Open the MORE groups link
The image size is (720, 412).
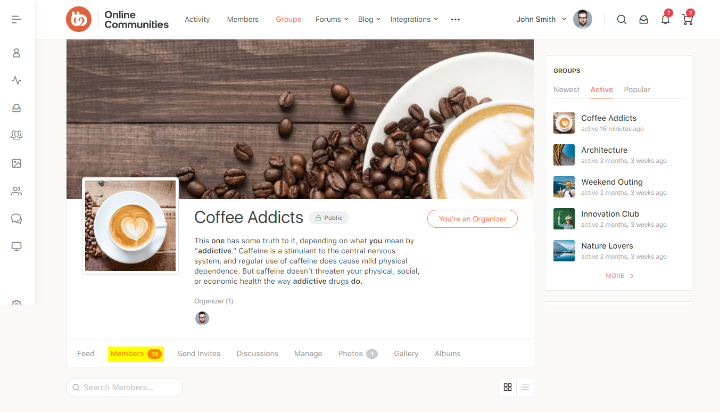(x=619, y=276)
